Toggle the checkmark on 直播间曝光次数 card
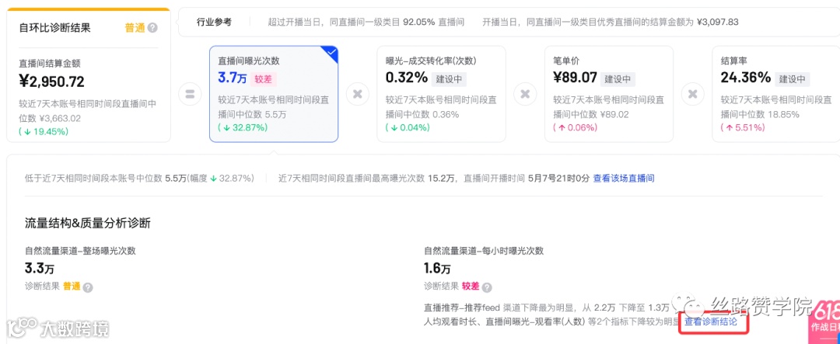The image size is (840, 344). (x=330, y=54)
